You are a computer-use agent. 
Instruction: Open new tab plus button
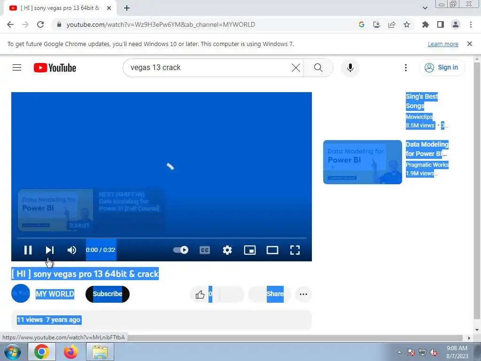(x=127, y=8)
